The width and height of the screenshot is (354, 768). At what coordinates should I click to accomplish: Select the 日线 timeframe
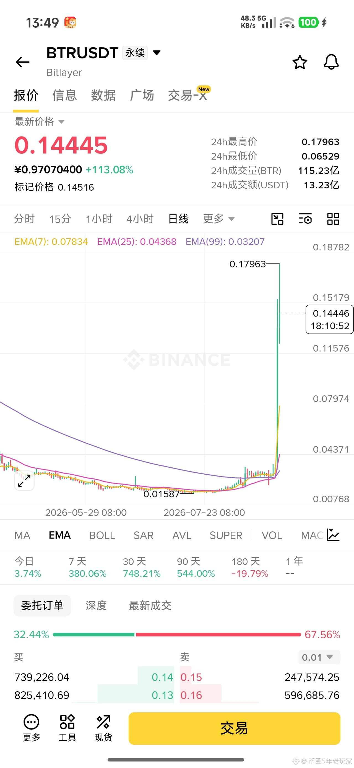coord(178,219)
